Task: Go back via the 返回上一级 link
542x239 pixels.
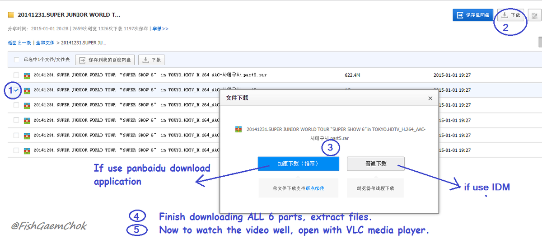Action: click(19, 43)
